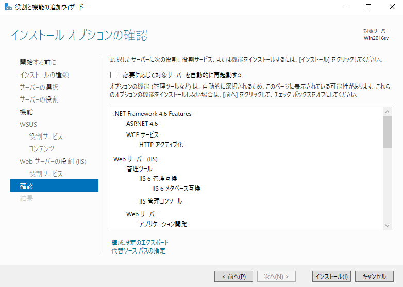Click the feature list scrollbar thumb
Screen dimensions: 403x287
[x=388, y=132]
